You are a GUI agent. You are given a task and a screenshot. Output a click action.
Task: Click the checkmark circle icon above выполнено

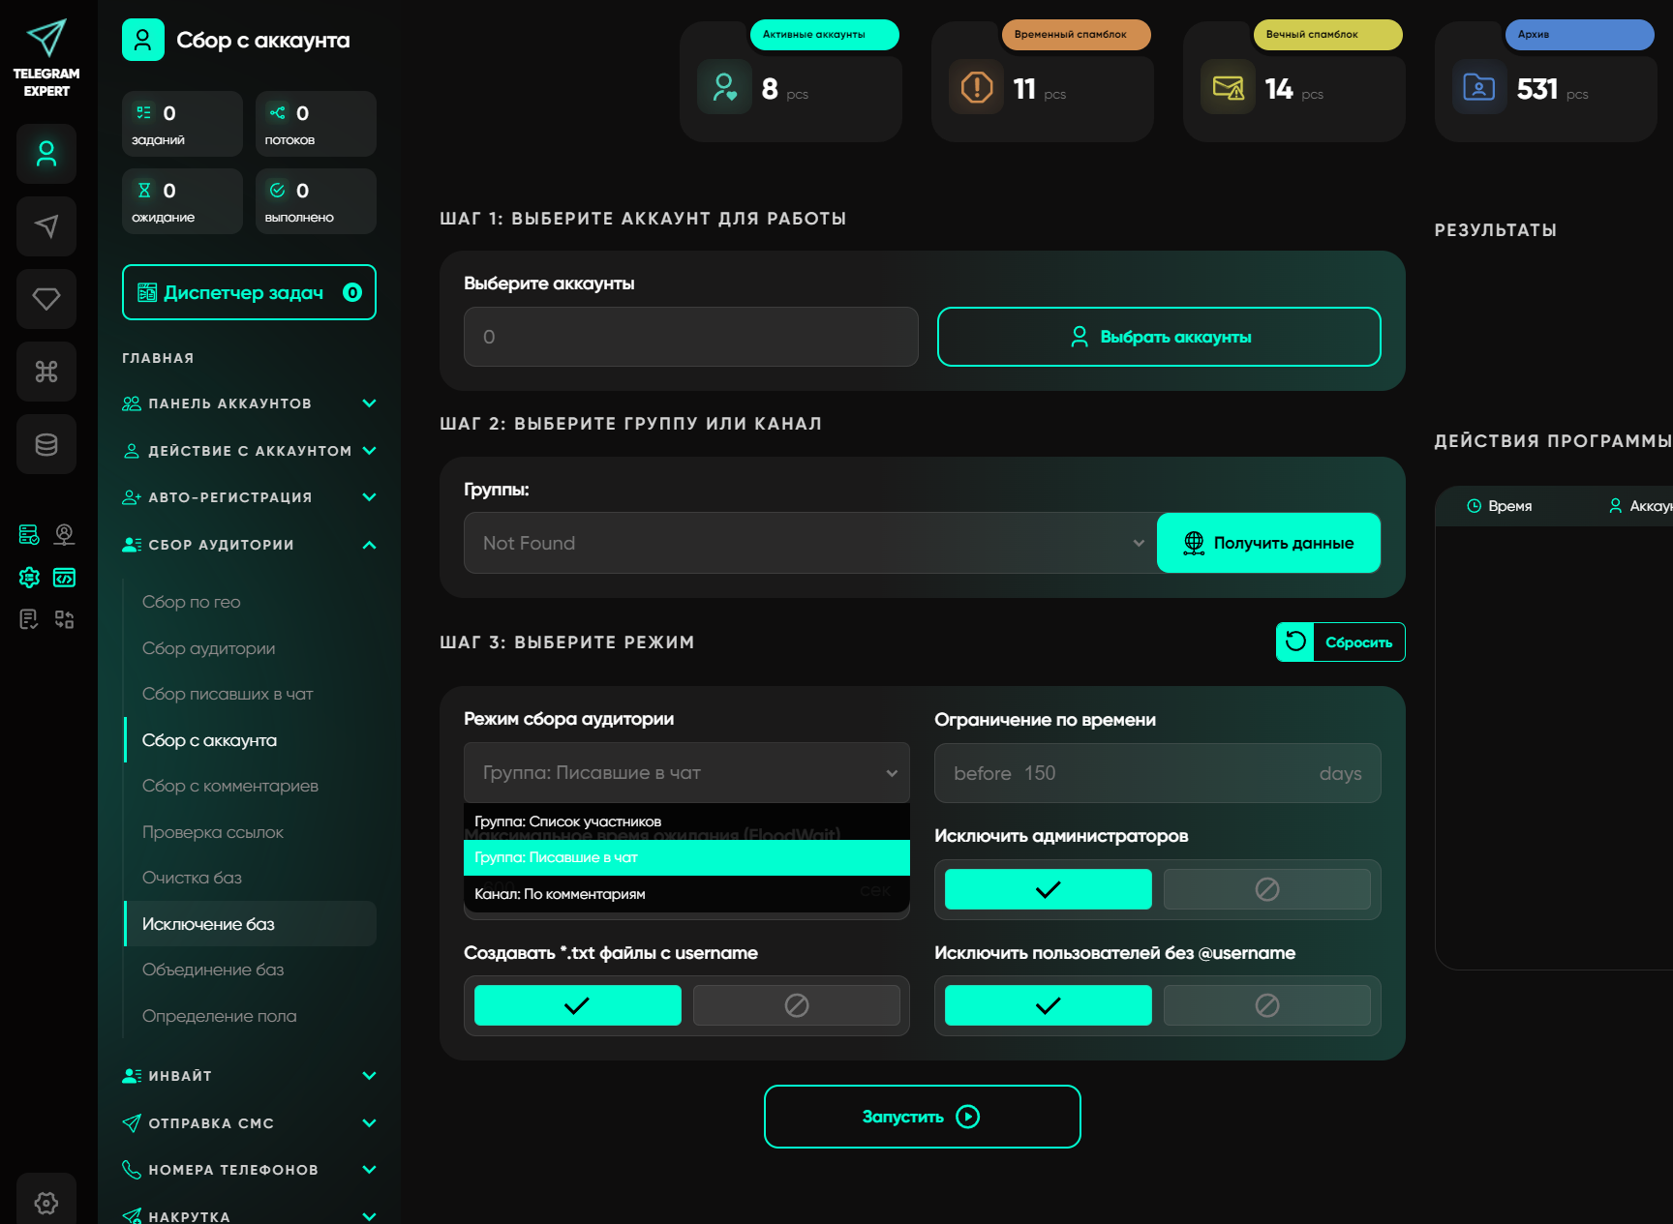coord(278,190)
